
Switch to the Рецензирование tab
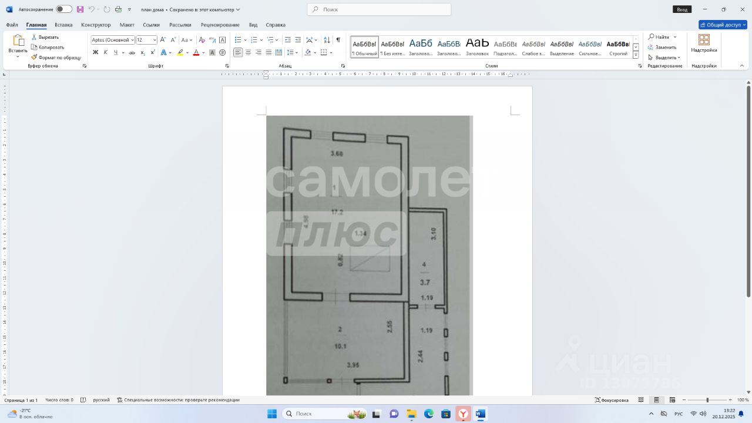coord(220,25)
